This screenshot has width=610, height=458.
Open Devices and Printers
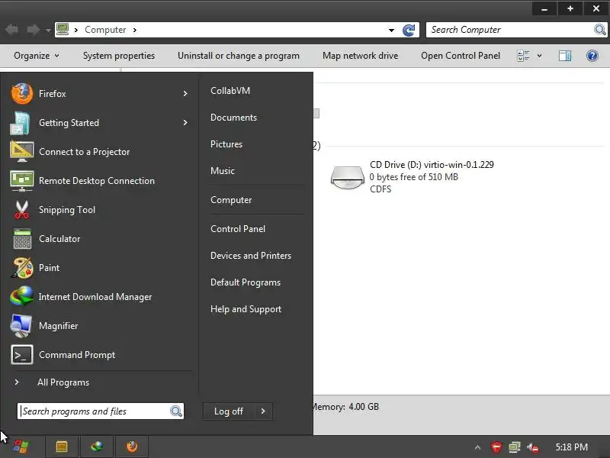251,256
